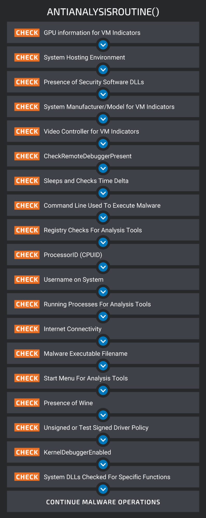
Task: Click System Manufacturer/Model for VM Indicators text
Action: pyautogui.click(x=109, y=107)
